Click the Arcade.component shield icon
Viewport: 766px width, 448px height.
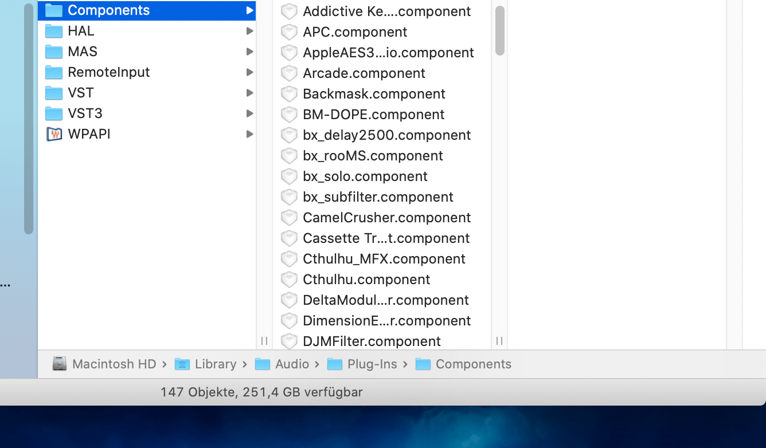[289, 73]
